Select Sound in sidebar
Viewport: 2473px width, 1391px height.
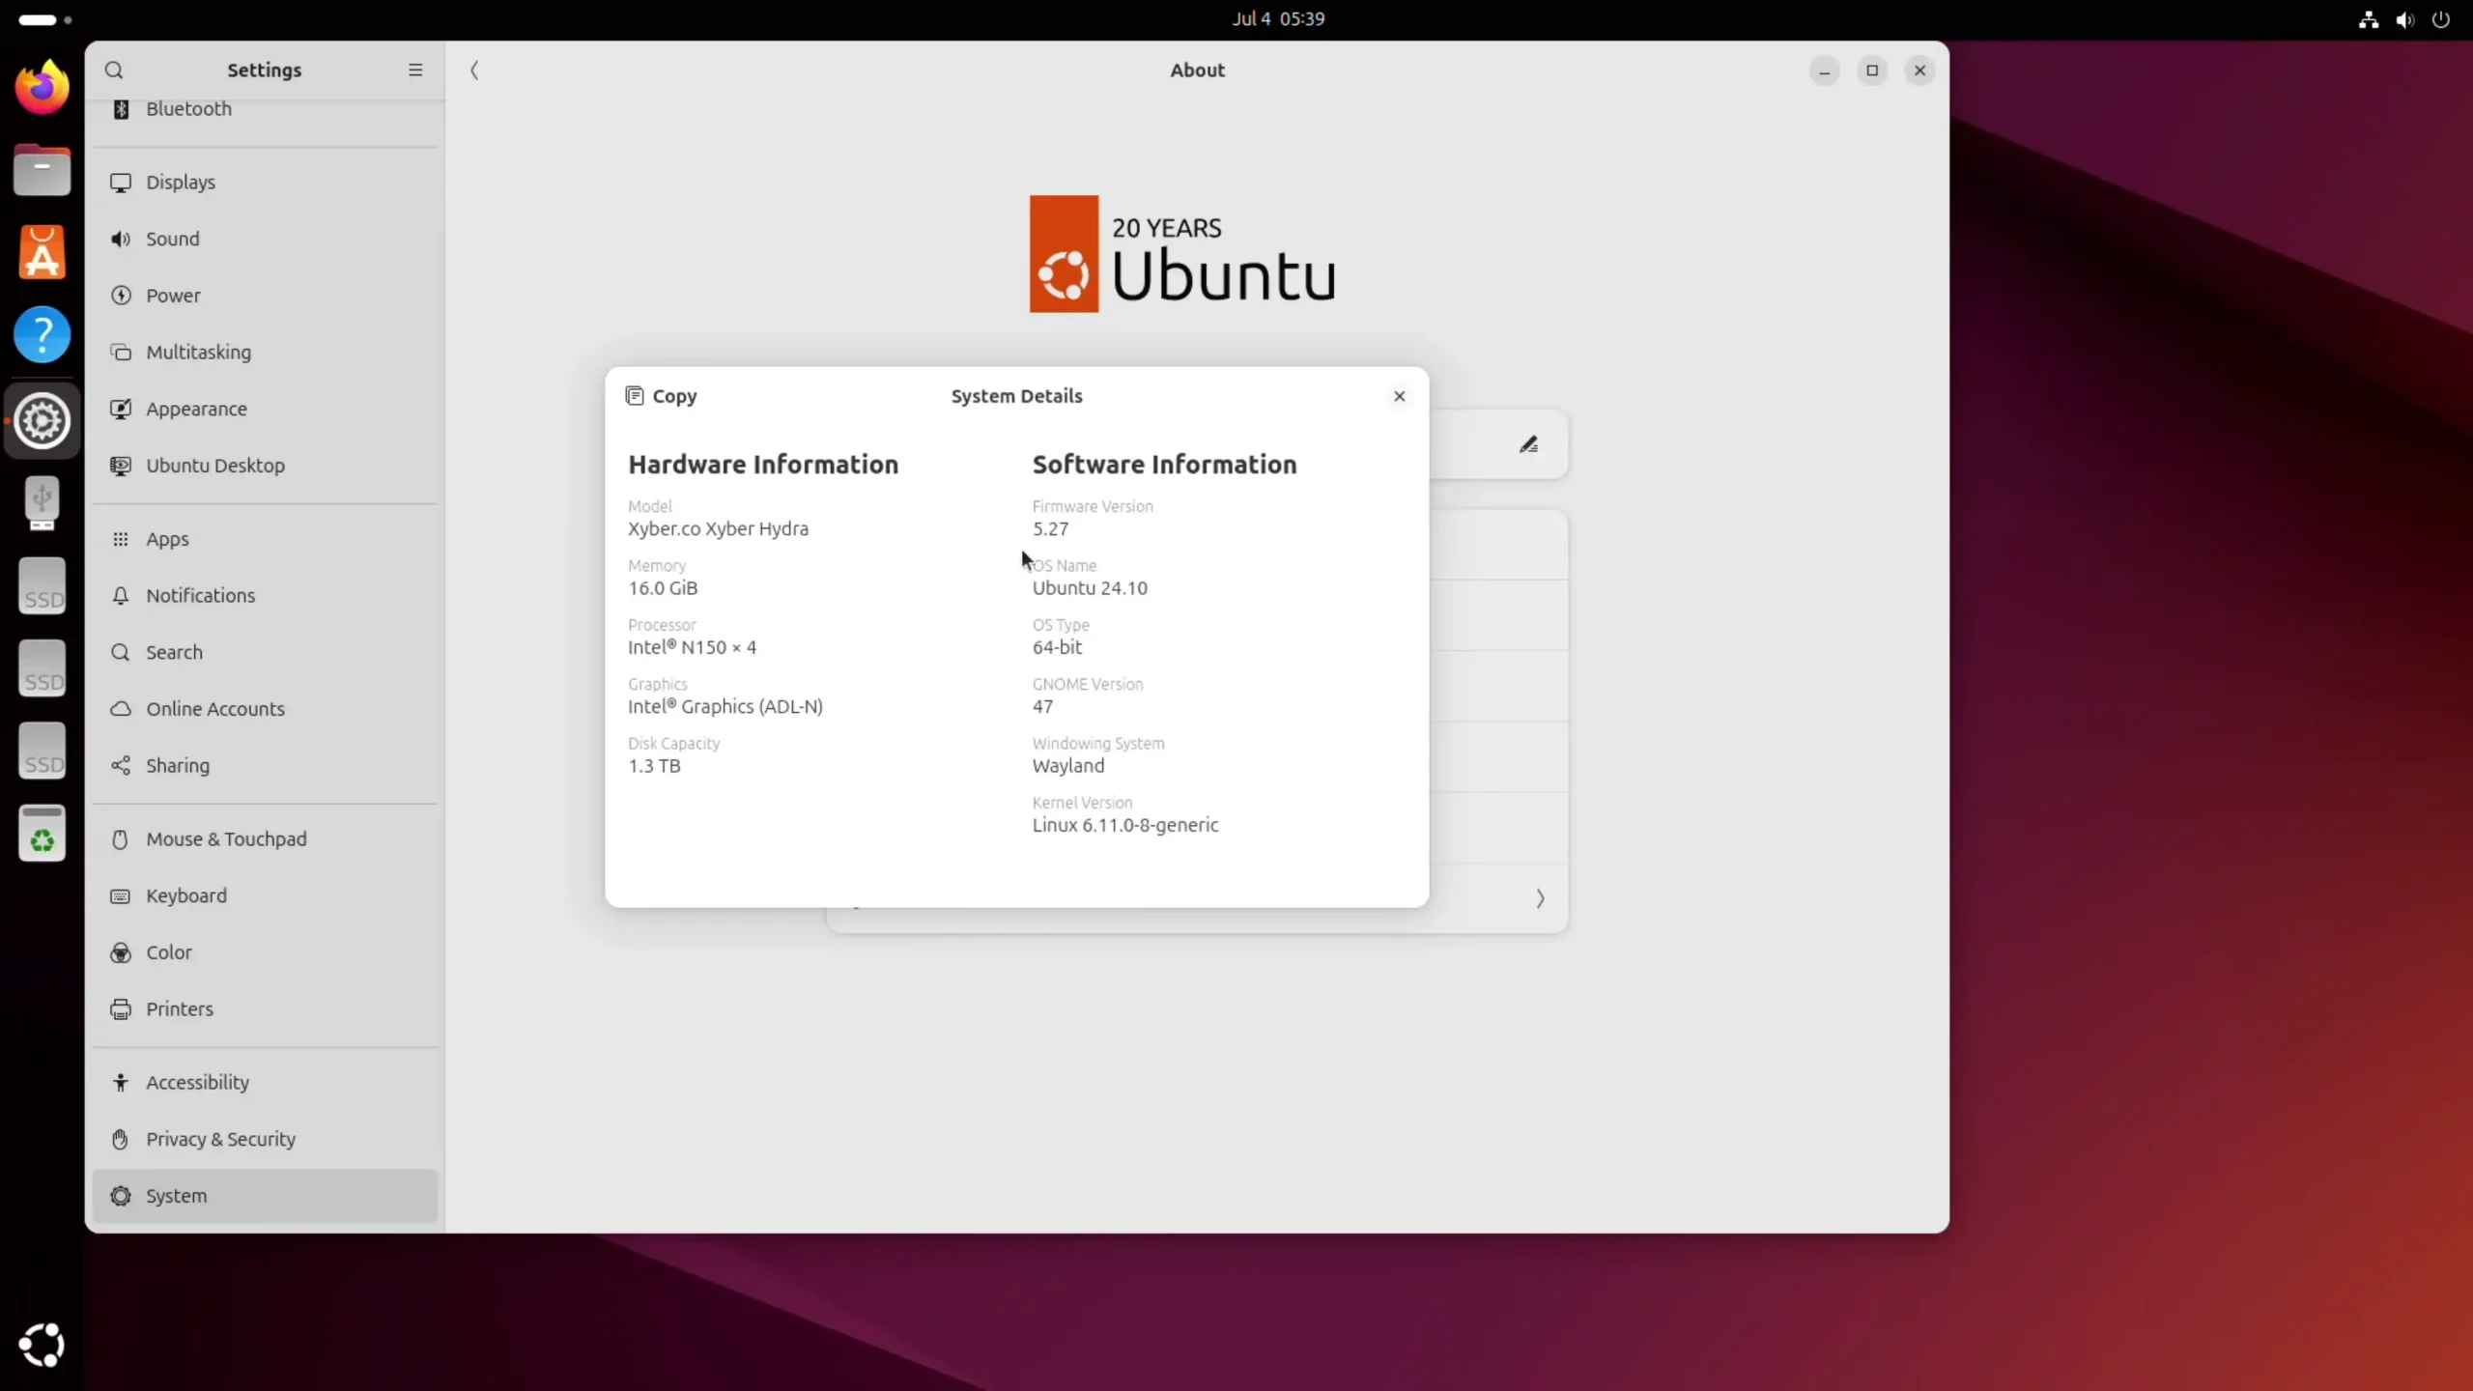pyautogui.click(x=266, y=239)
